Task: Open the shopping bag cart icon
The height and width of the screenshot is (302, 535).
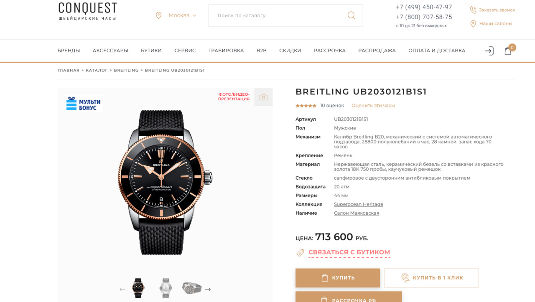Action: (508, 51)
